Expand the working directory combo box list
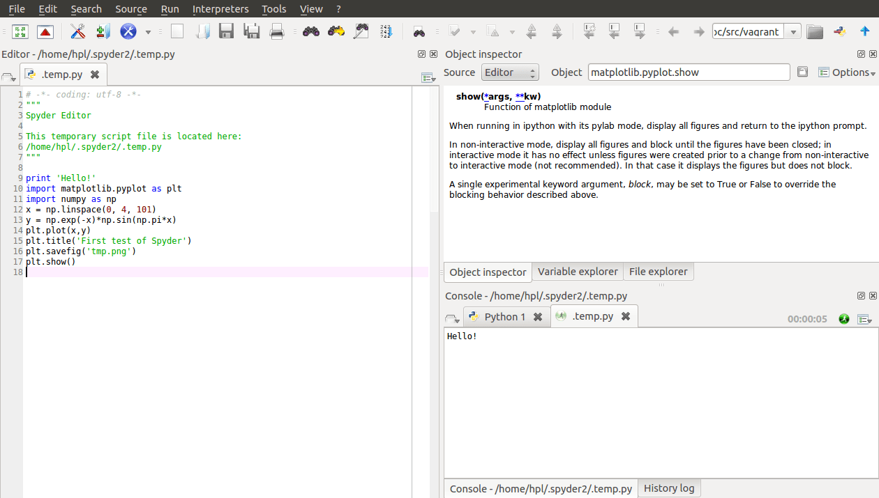The height and width of the screenshot is (498, 879). coord(792,31)
